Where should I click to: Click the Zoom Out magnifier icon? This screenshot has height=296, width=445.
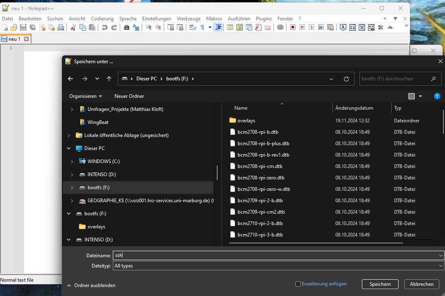tap(158, 28)
